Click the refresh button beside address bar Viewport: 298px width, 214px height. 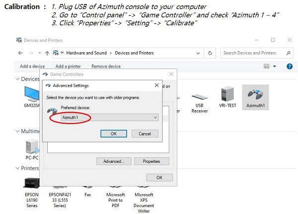pyautogui.click(x=211, y=53)
